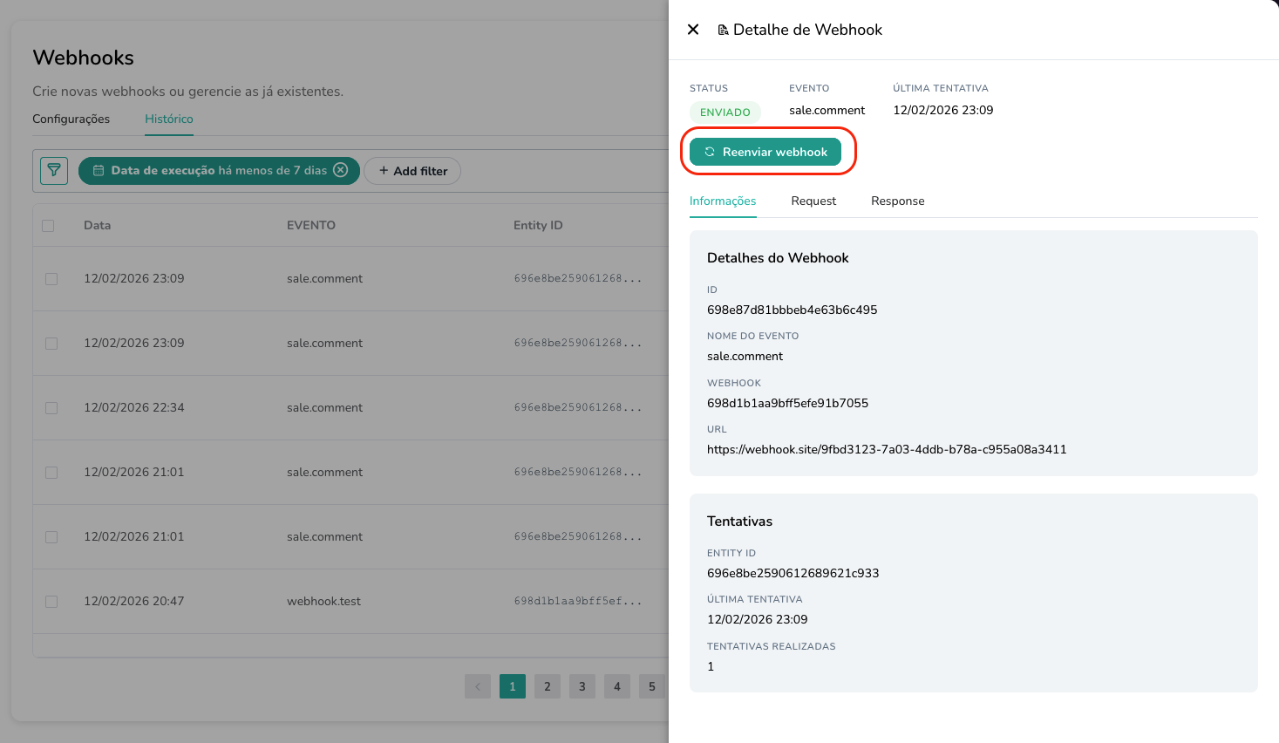Switch to the Configurações tab
Viewport: 1279px width, 743px height.
[71, 119]
